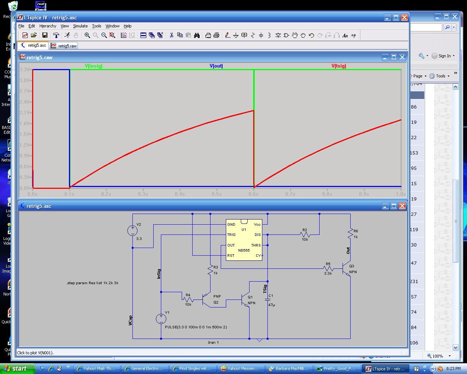
Task: Switch to the retrig5.asc tab
Action: click(x=33, y=46)
